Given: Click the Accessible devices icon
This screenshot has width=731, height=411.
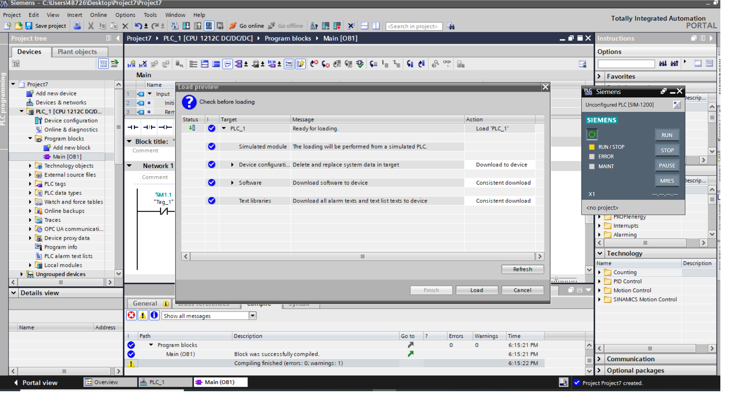Looking at the screenshot, I should pos(314,26).
